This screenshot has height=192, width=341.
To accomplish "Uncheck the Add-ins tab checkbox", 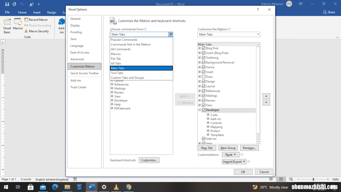I will point(203,139).
